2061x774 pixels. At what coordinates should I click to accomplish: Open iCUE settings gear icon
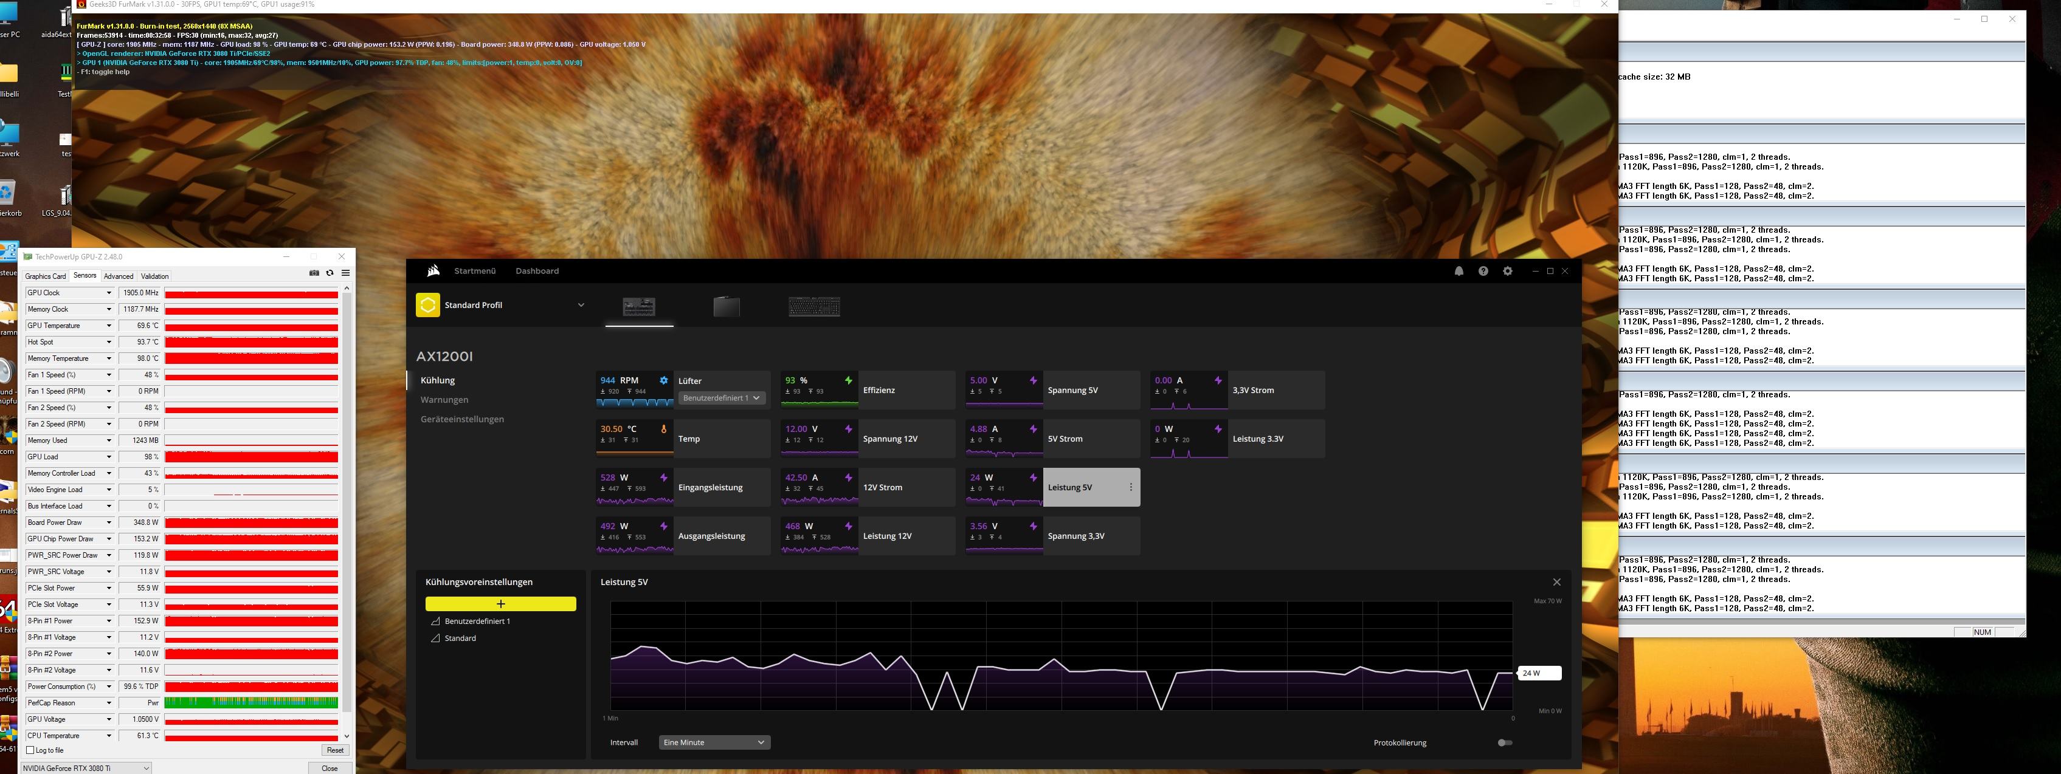(x=1507, y=271)
